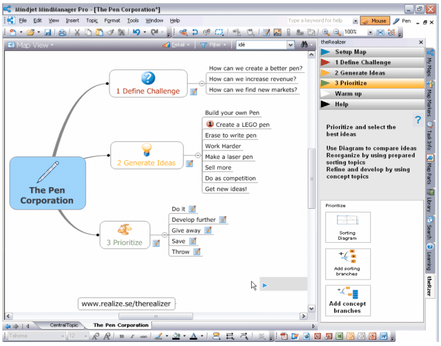Image resolution: width=441 pixels, height=346 pixels.
Task: Open notes icon next to Throw
Action: 197,251
